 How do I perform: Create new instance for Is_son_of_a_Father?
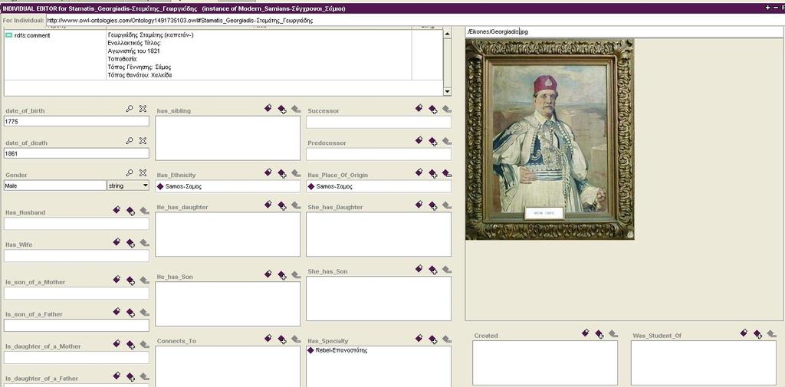click(x=117, y=311)
